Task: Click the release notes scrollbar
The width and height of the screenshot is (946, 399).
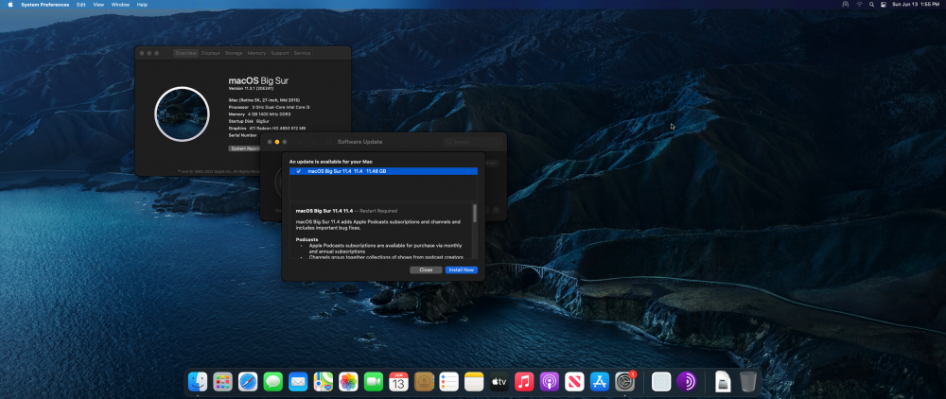Action: [x=475, y=214]
